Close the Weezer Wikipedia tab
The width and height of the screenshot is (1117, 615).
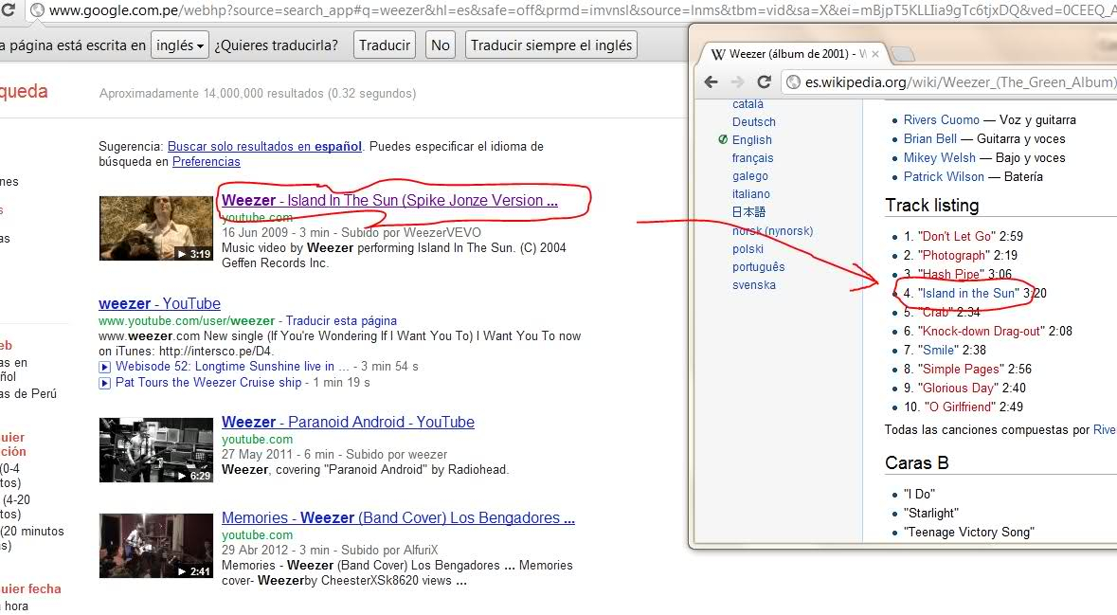[x=876, y=55]
